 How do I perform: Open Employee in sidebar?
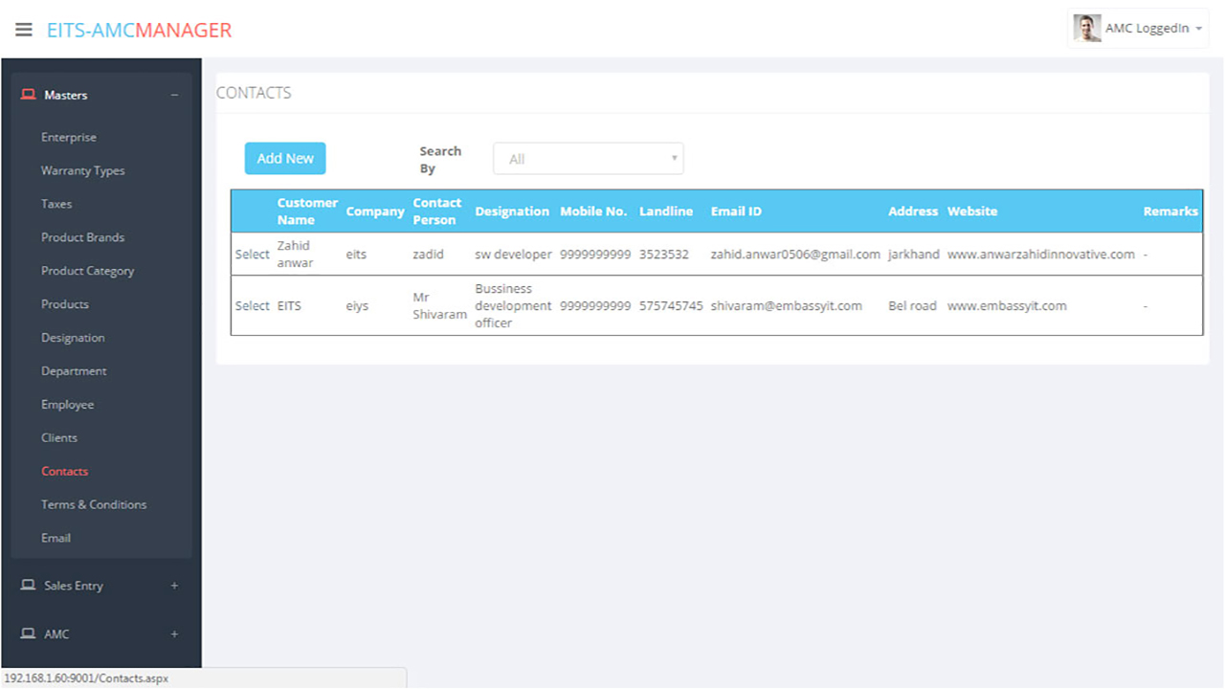(67, 405)
